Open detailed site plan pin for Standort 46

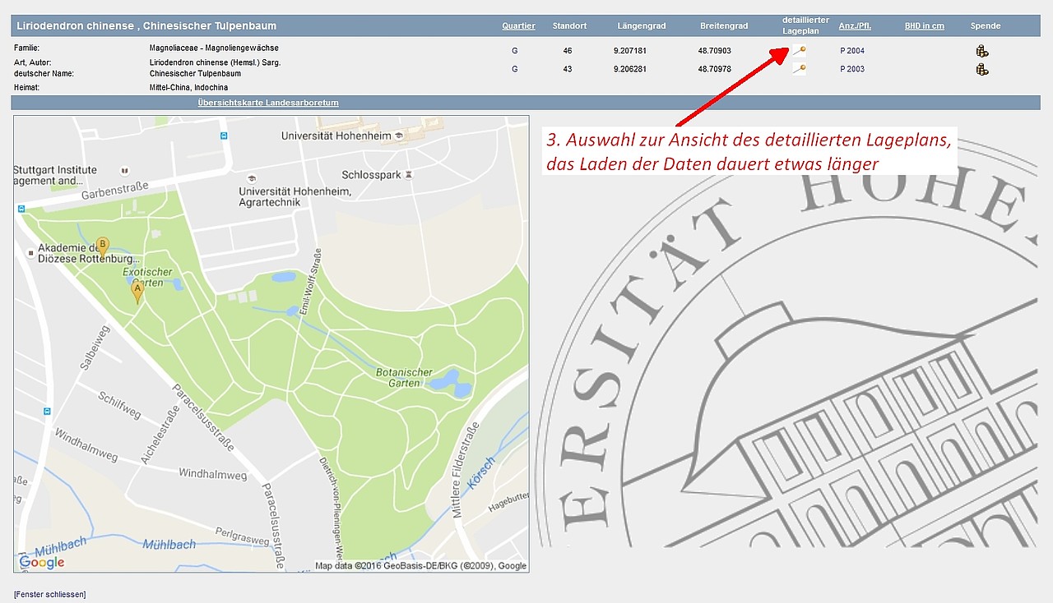click(799, 51)
